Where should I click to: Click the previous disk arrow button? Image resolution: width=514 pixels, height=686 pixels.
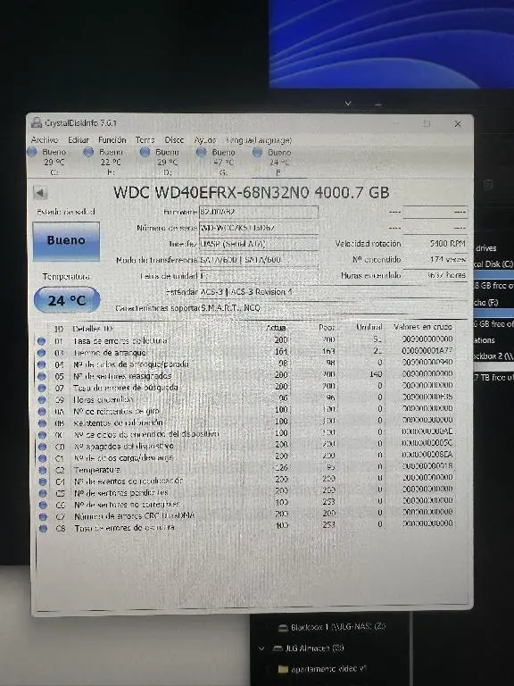tap(40, 193)
